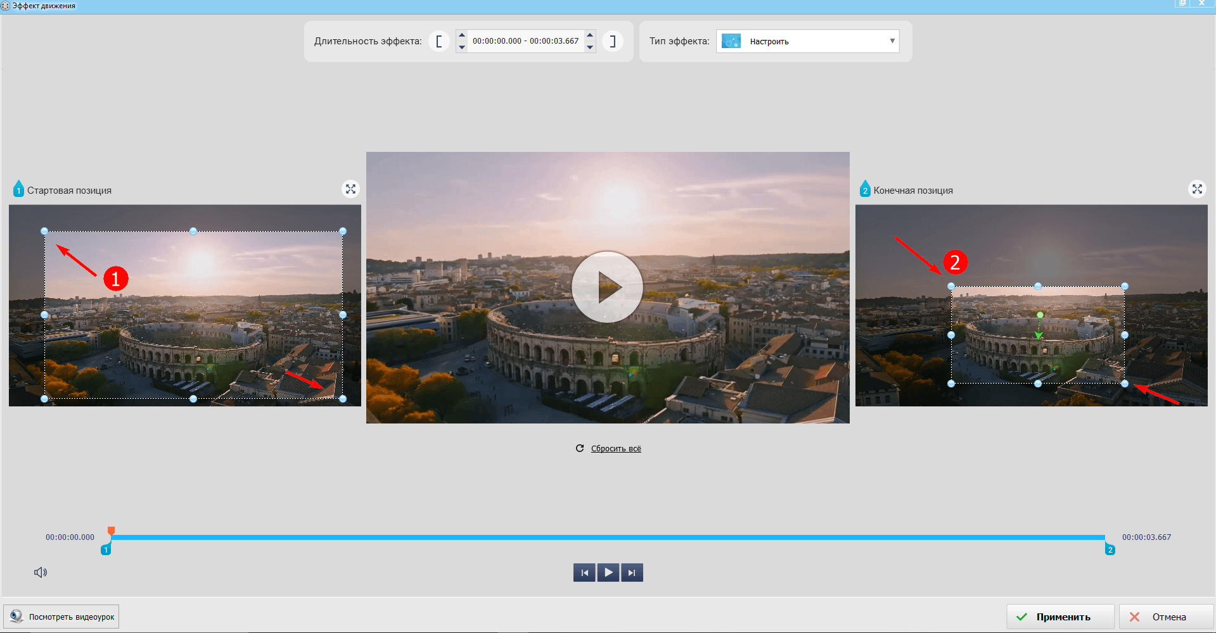Decrease the effect end time stepper
Image resolution: width=1216 pixels, height=633 pixels.
pos(590,47)
